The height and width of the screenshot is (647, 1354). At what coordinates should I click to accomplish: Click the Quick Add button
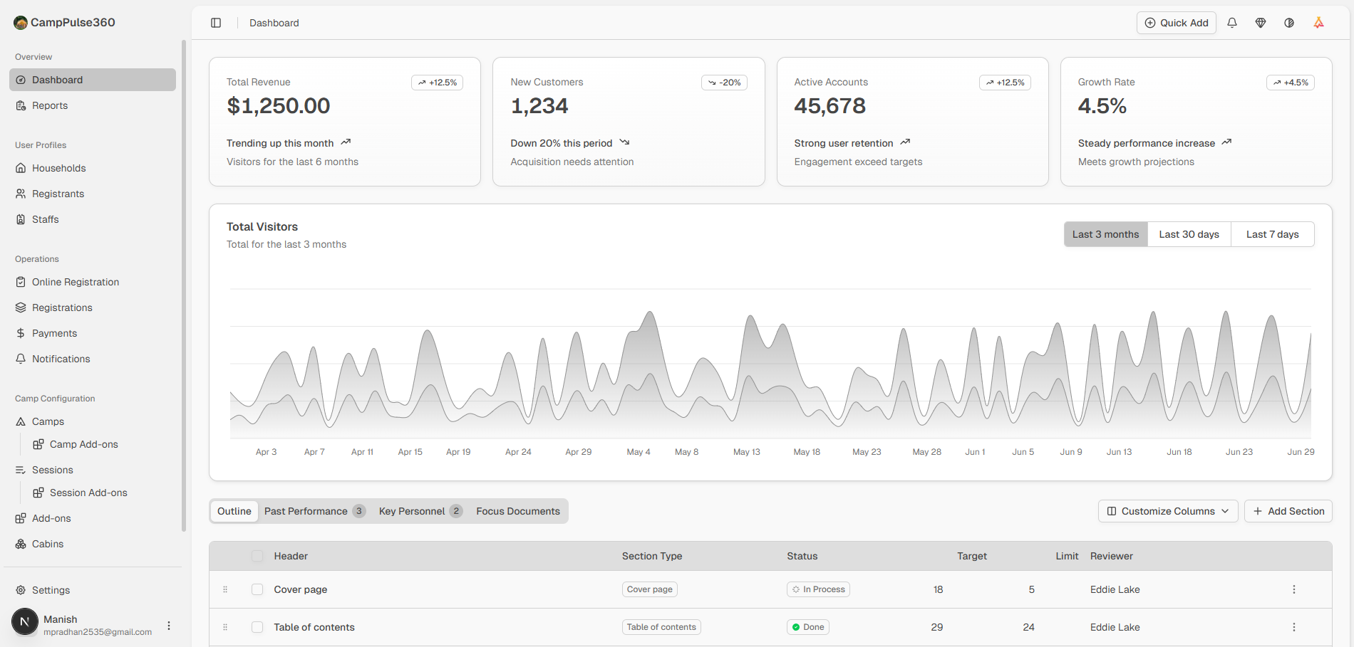1176,23
